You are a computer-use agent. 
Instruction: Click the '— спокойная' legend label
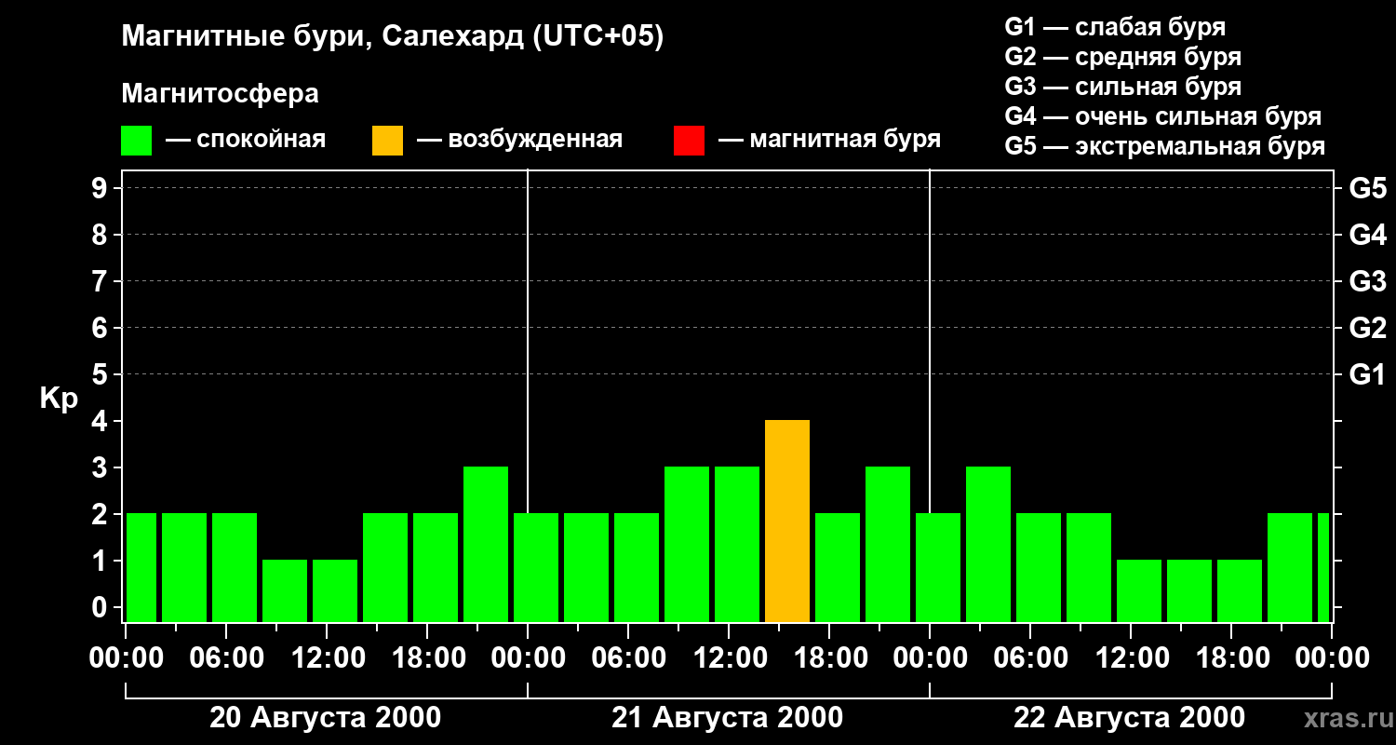(x=246, y=141)
